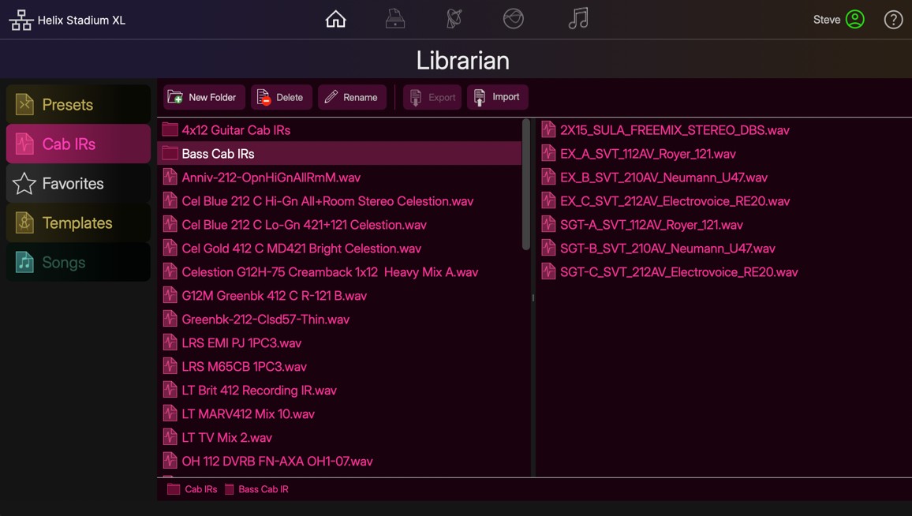The height and width of the screenshot is (516, 912).
Task: Select the music notes navigation icon
Action: point(578,19)
